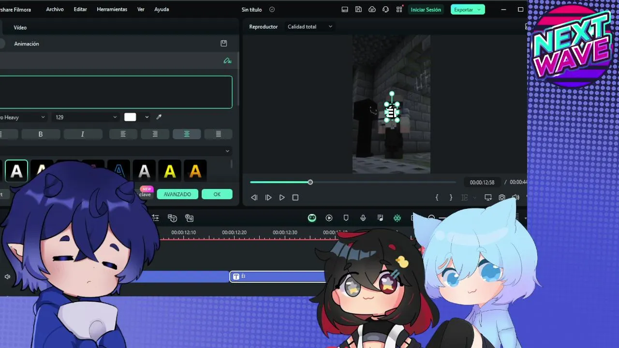619x348 pixels.
Task: Open the Ver menu
Action: pyautogui.click(x=141, y=9)
